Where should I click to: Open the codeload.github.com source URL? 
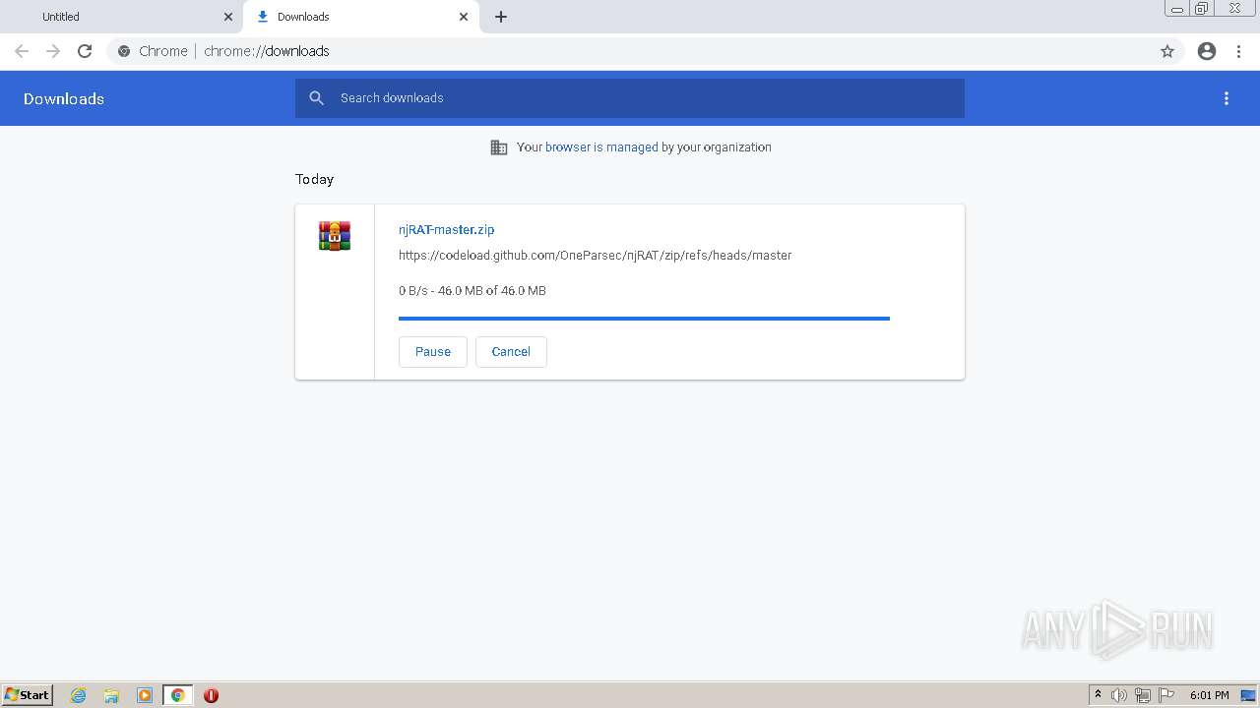coord(596,255)
